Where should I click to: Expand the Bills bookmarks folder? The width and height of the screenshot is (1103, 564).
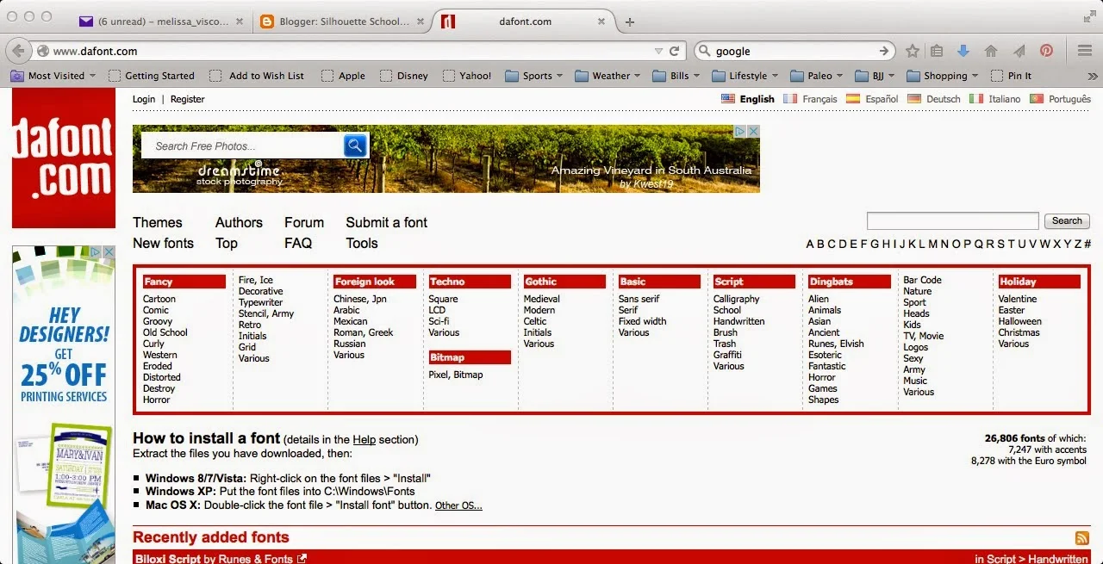click(x=676, y=76)
